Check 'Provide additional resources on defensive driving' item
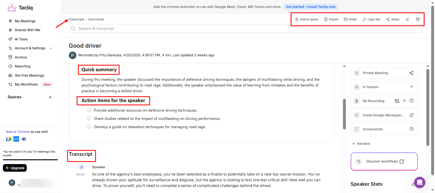This screenshot has width=435, height=193. (89, 110)
